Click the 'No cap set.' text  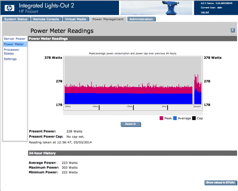[75, 137]
